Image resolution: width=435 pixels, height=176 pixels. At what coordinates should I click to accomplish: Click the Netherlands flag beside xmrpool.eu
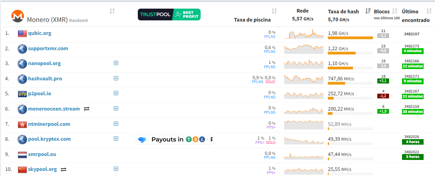coord(22,155)
